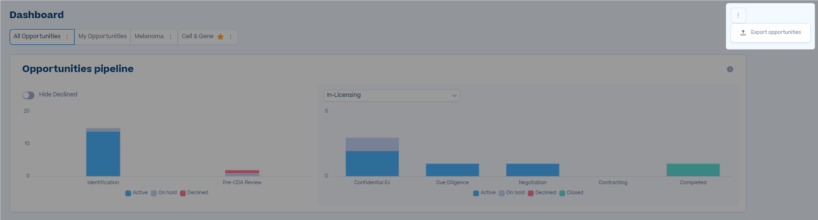Toggle Active legend in left chart

(x=136, y=193)
